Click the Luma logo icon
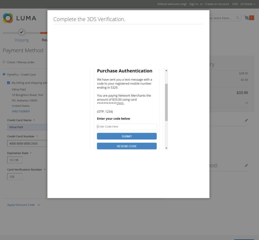The image size is (259, 240). pos(8,18)
